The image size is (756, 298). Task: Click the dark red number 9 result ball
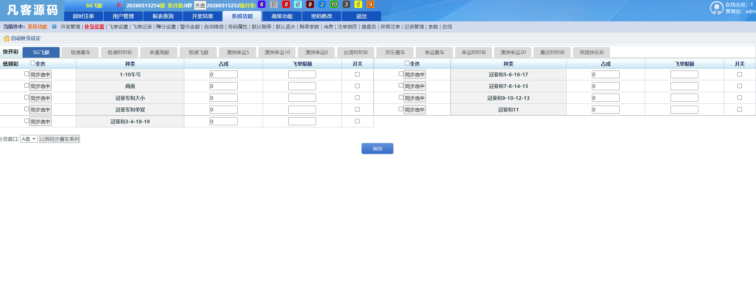click(310, 5)
